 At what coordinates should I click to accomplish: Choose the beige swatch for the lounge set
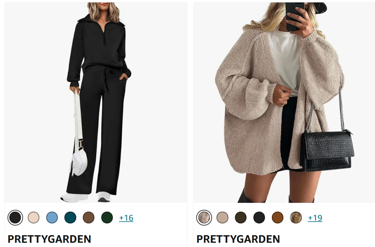[33, 218]
